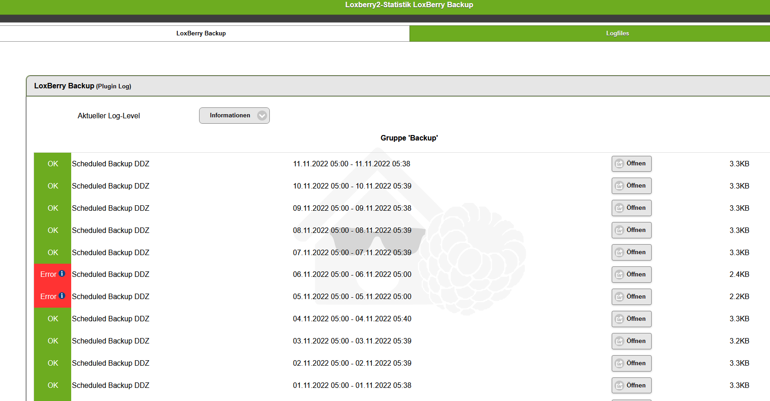Click the Scheduled Backup DDZ name for 01.11.2022
This screenshot has width=770, height=401.
click(x=111, y=386)
